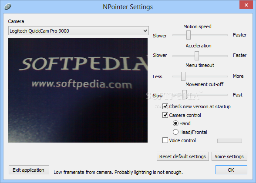Click the Acceleration label
This screenshot has width=256, height=183.
[x=199, y=46]
